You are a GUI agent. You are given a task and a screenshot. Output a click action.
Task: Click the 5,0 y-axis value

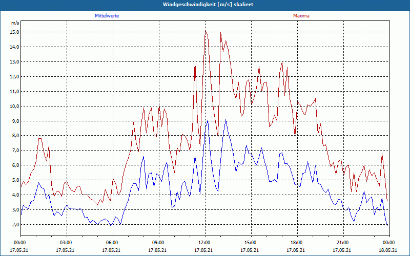coord(16,180)
